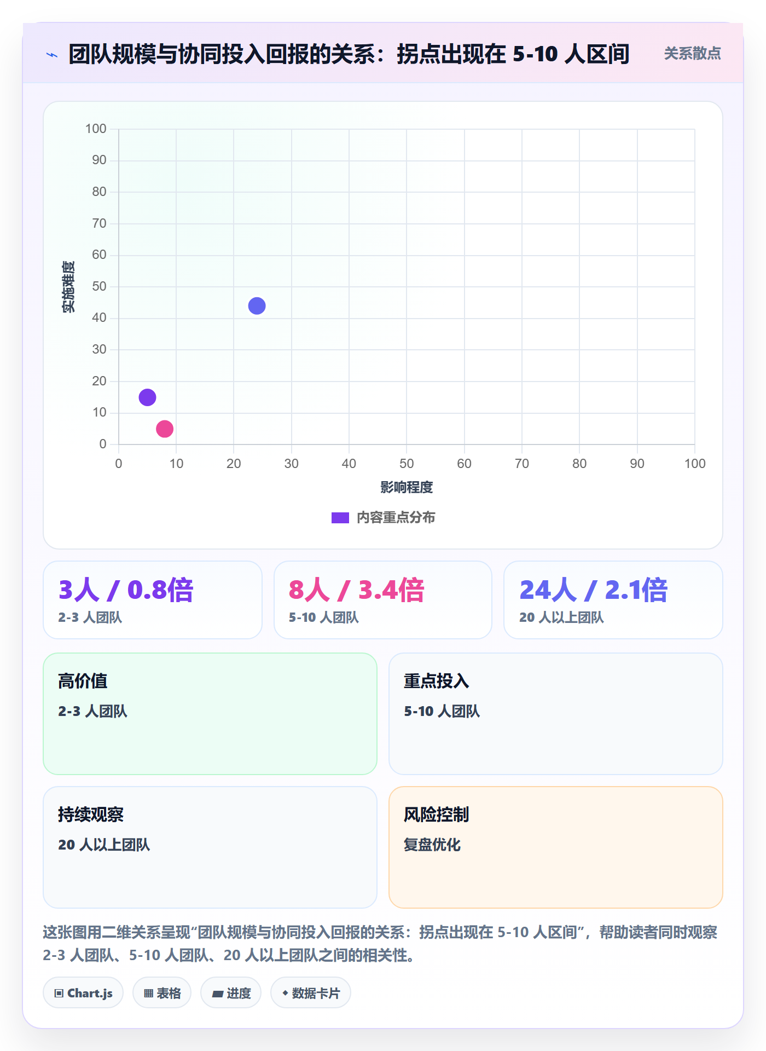Click the 5-10 人团队 label under 8人 / 3.4倍
Screen dimensions: 766x1051
tap(324, 617)
